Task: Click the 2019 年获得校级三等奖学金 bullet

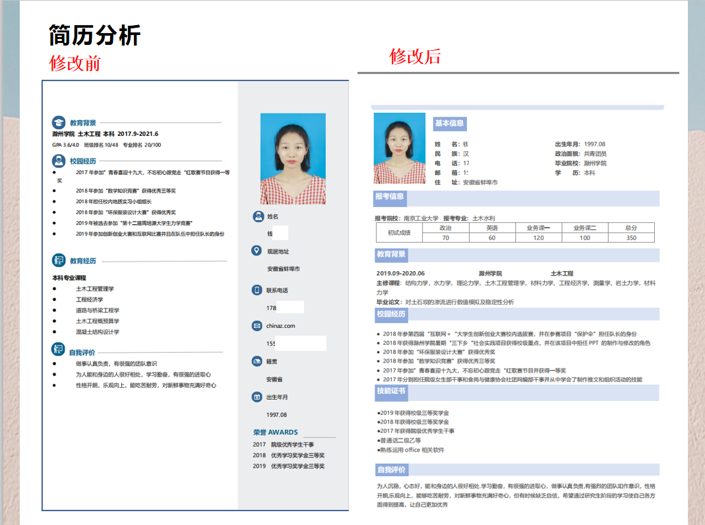Action: [x=414, y=413]
